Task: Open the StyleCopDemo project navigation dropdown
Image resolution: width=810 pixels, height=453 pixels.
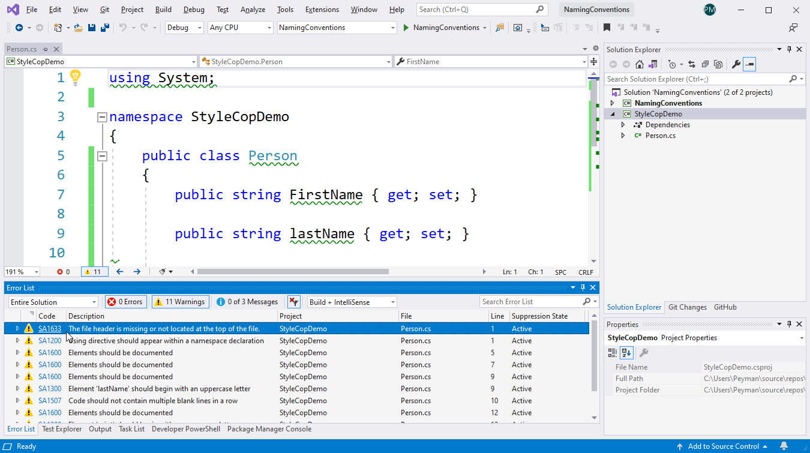Action: coord(101,61)
